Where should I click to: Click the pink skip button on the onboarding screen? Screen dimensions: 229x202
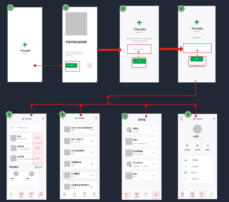[x=89, y=65]
